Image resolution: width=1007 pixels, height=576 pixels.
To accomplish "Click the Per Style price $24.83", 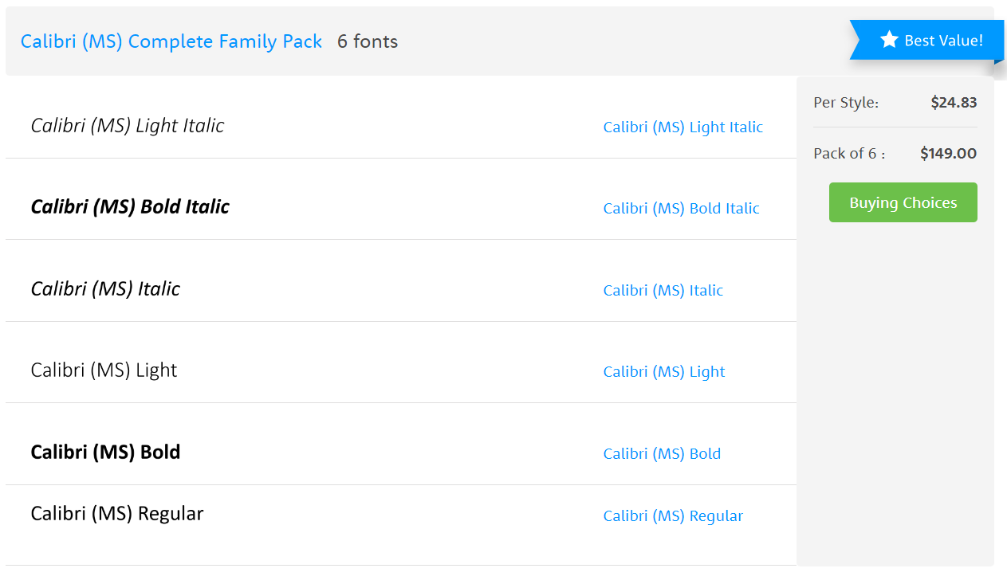I will coord(954,102).
